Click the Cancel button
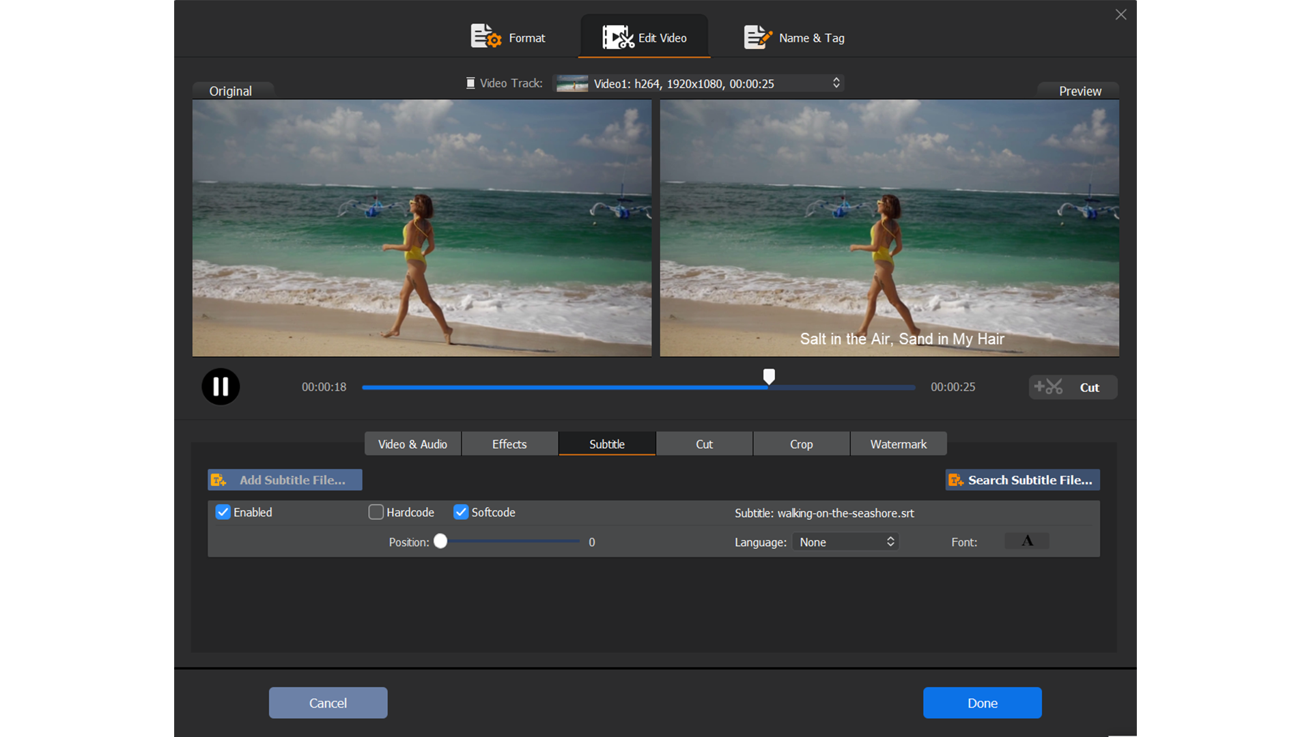1311x737 pixels. (x=328, y=702)
